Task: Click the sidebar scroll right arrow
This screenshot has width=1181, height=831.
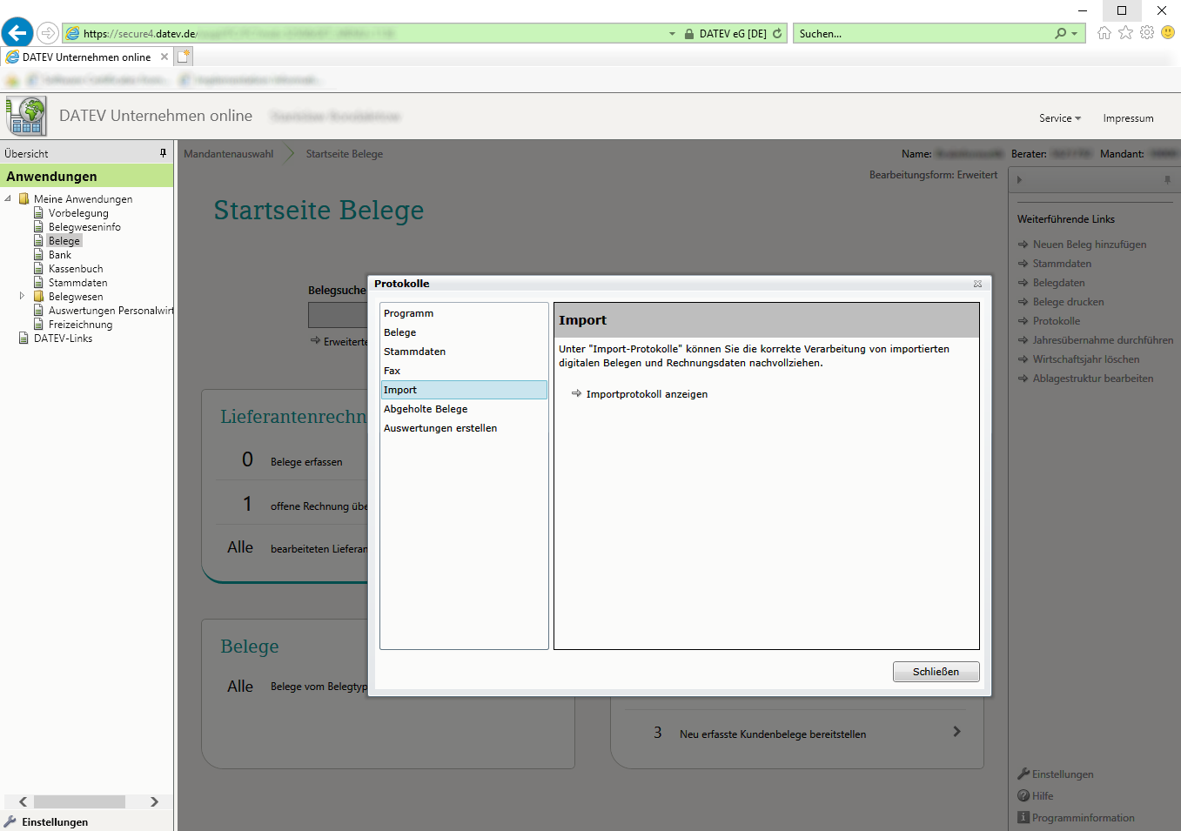Action: click(x=154, y=801)
